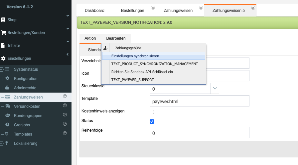Choose TEXT_PAYEVER_SUPPORT menu entry
Image resolution: width=298 pixels, height=165 pixels.
click(x=154, y=80)
